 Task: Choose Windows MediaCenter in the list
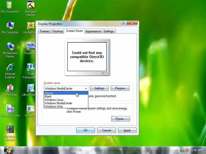pos(66,103)
